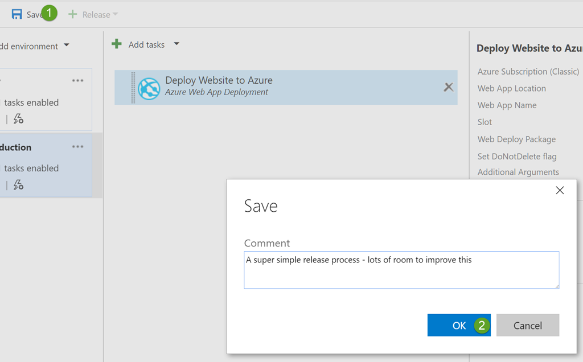Open ellipsis menu on the upper environment card
Screen dimensions: 583x362
[78, 81]
